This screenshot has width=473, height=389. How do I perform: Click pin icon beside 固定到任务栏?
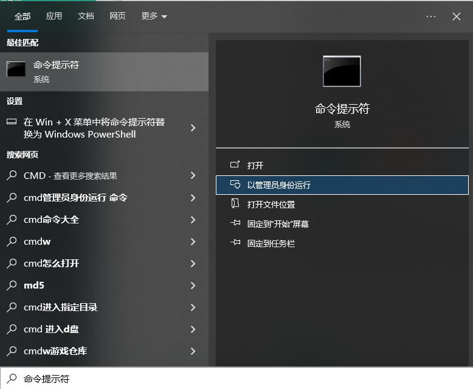click(235, 242)
